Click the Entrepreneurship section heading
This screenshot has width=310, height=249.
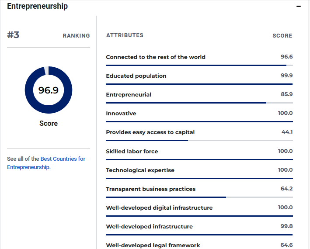[38, 6]
